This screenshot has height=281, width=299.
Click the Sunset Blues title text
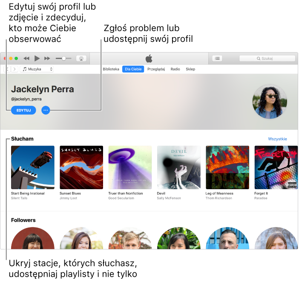coord(70,193)
